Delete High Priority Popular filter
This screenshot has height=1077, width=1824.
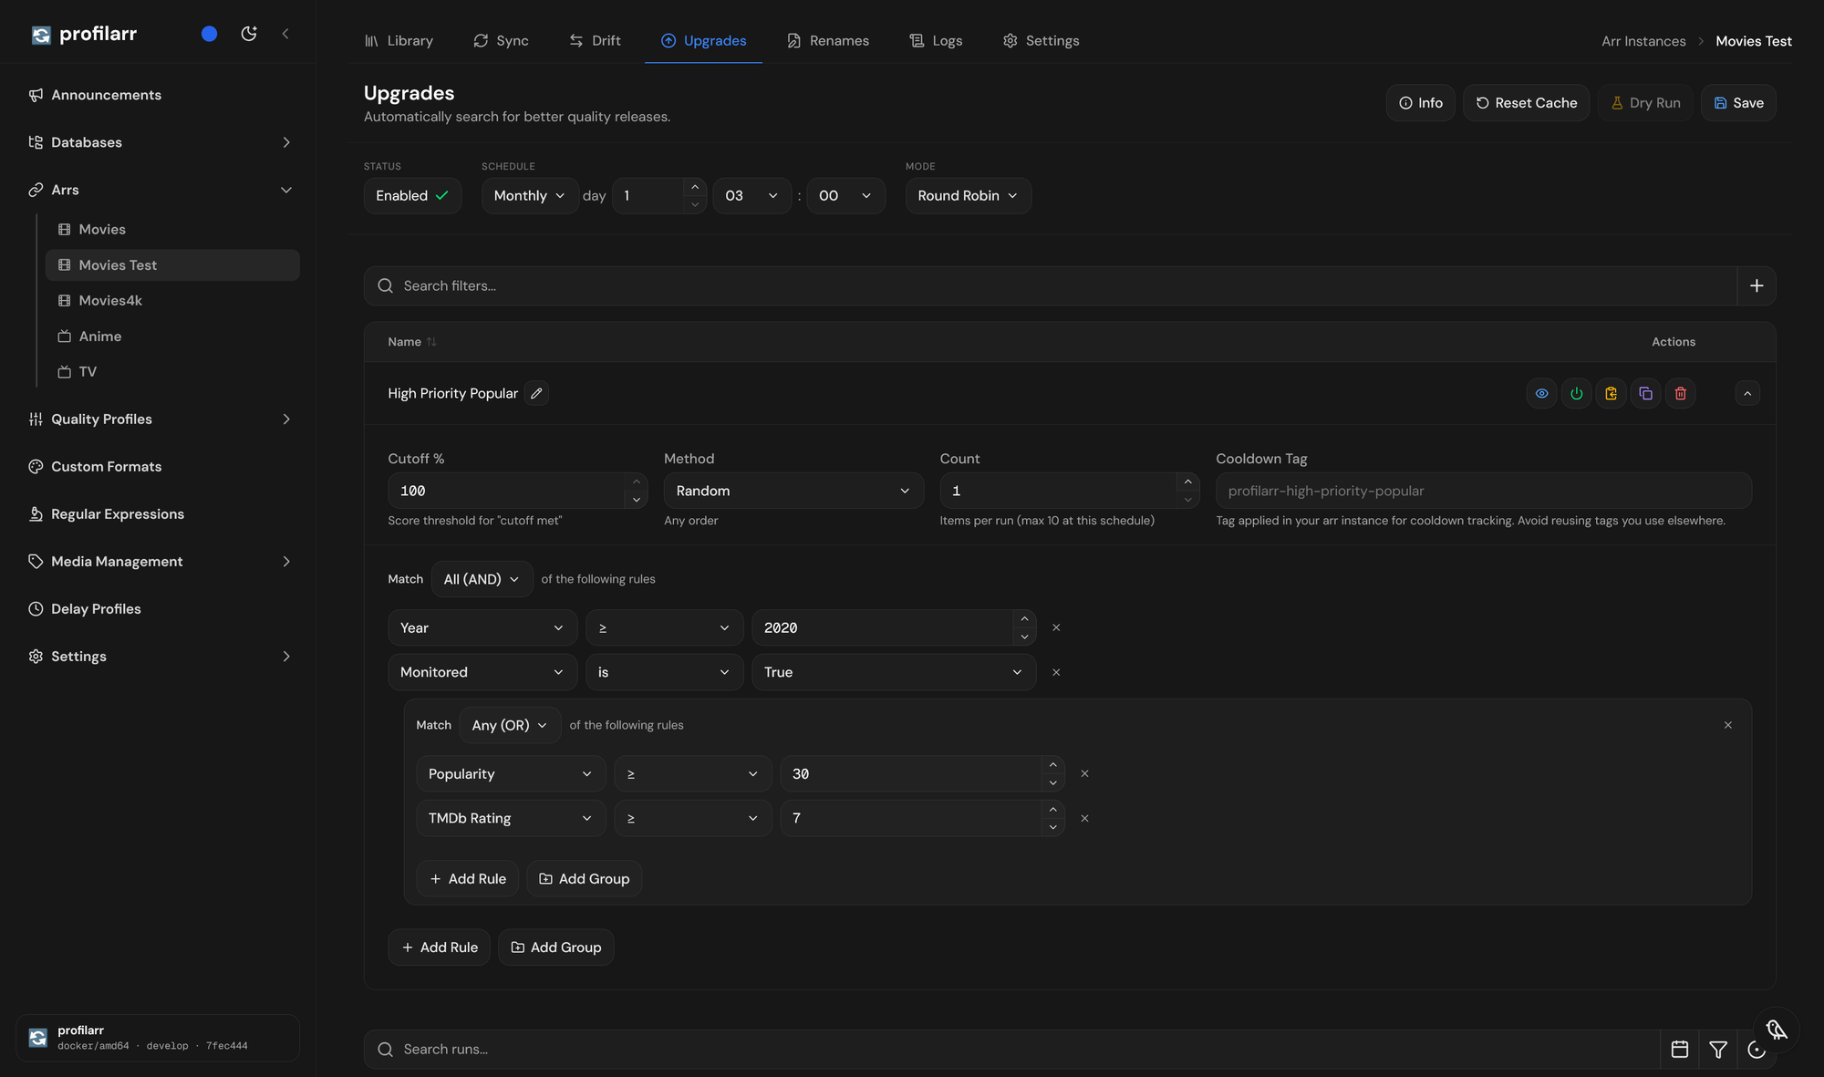[x=1680, y=393]
